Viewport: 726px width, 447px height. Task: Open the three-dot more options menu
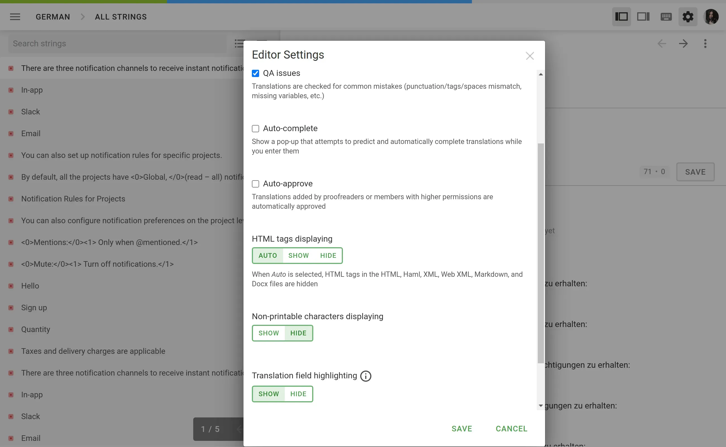tap(705, 44)
